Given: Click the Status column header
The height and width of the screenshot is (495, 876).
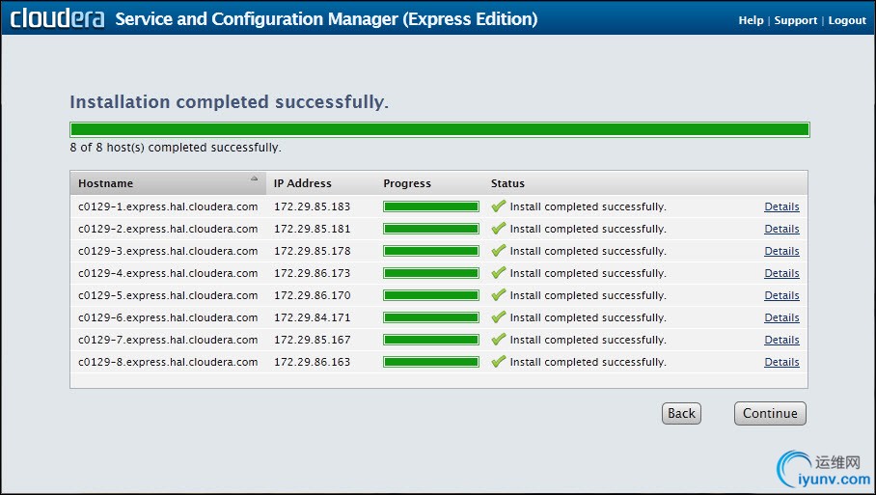Looking at the screenshot, I should [507, 183].
